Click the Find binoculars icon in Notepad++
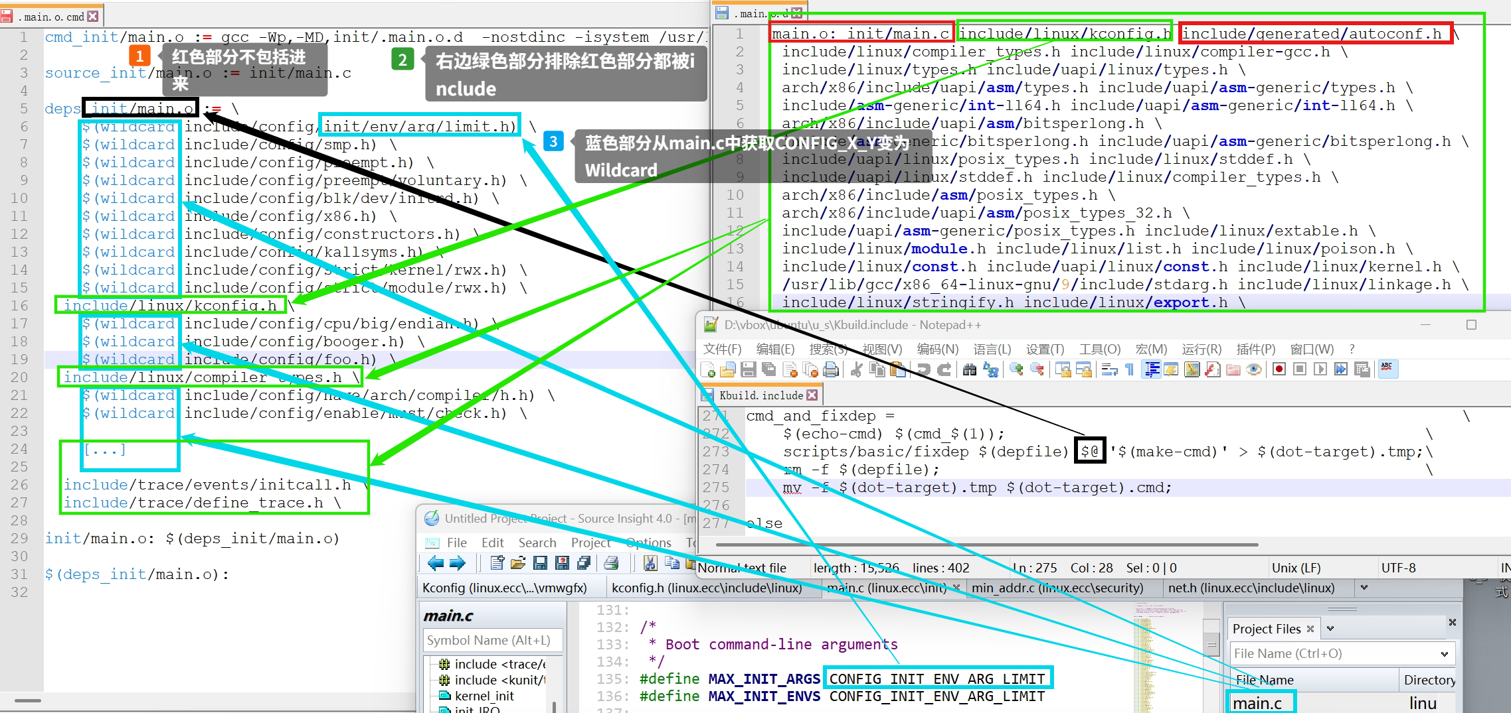 click(x=970, y=369)
